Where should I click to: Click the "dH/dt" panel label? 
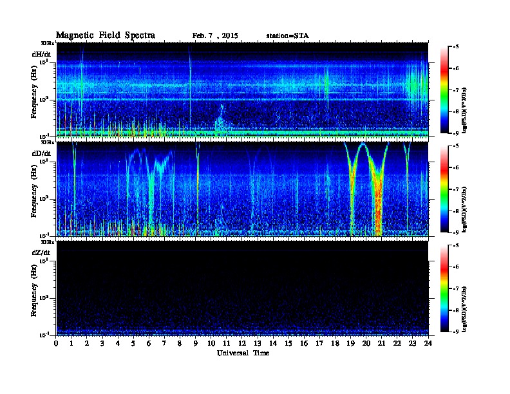(x=41, y=54)
